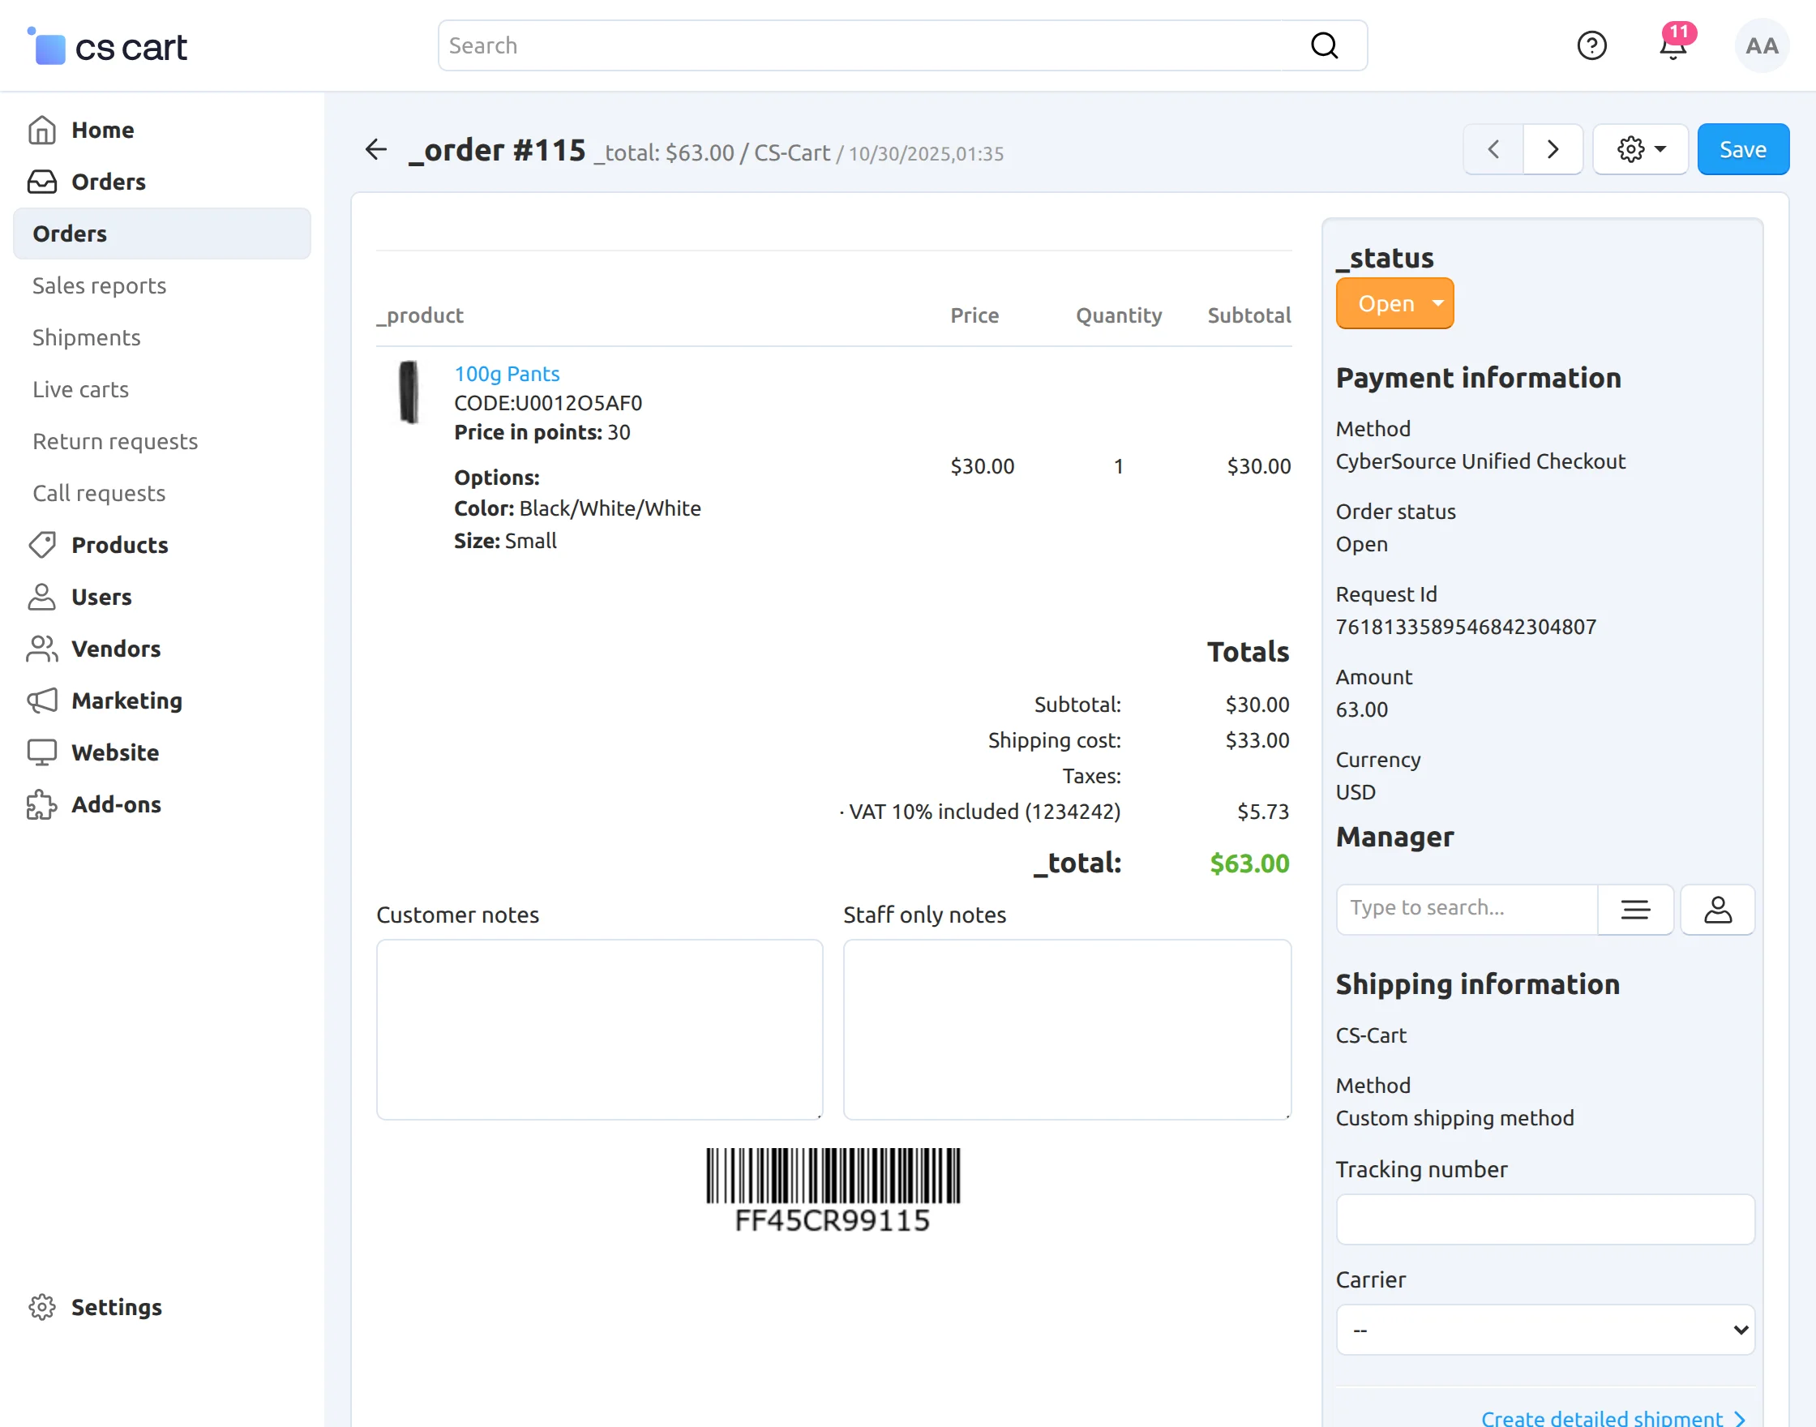Expand the Products sidebar menu
The height and width of the screenshot is (1427, 1816).
click(x=119, y=545)
